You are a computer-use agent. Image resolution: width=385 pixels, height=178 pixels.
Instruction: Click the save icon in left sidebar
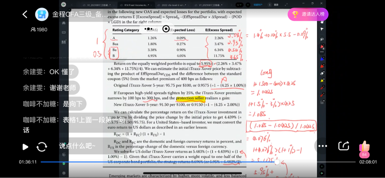click(x=64, y=42)
